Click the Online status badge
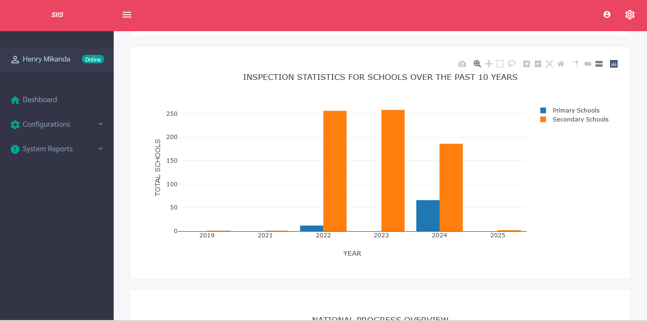The image size is (647, 321). pyautogui.click(x=93, y=59)
